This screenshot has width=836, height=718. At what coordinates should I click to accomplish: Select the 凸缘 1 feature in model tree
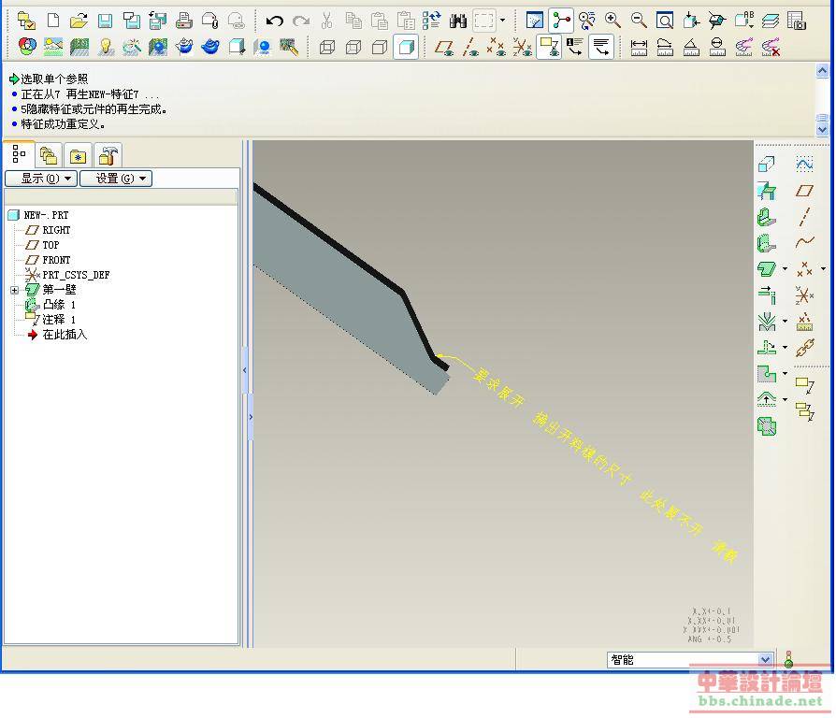58,305
